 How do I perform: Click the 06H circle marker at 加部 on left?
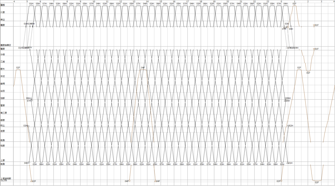(x=31, y=98)
